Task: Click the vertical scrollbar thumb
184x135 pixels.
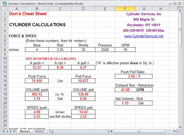Action: (180, 29)
